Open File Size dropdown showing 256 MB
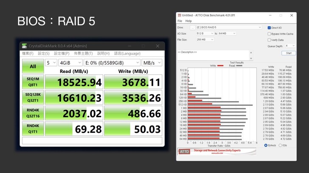Image resolution: width=309 pixels, height=173 pixels. pos(205,39)
